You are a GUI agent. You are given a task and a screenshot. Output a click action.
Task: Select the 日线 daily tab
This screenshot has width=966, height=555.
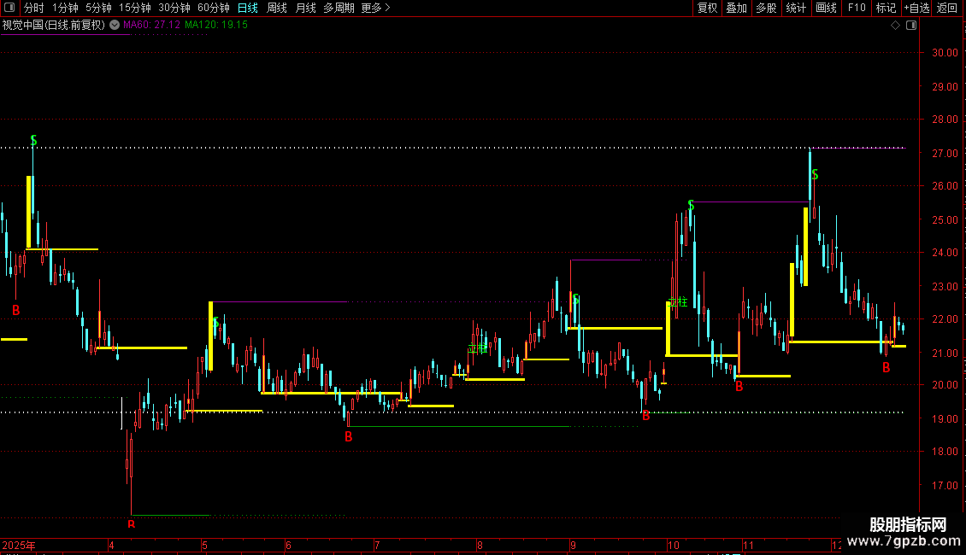[248, 8]
